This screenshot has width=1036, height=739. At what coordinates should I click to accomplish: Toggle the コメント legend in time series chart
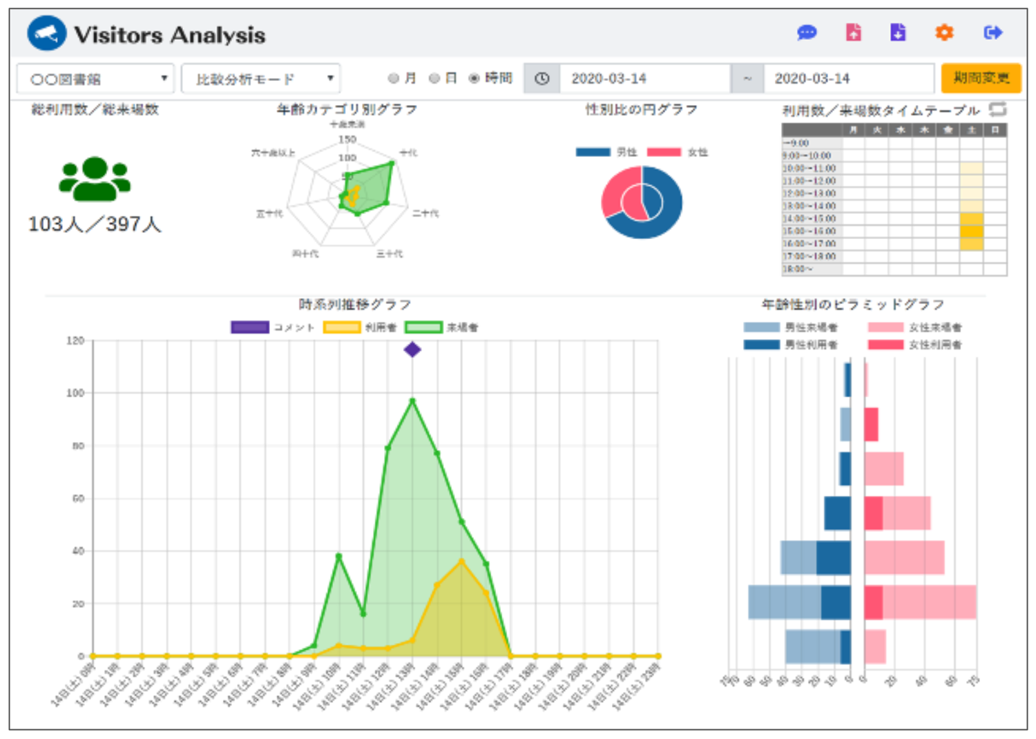272,327
